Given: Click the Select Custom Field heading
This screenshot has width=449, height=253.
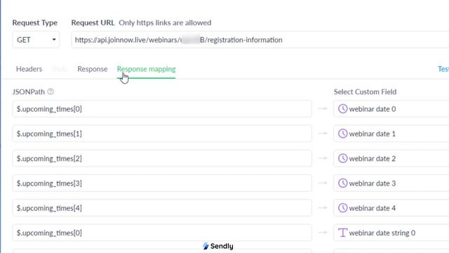Looking at the screenshot, I should point(365,92).
